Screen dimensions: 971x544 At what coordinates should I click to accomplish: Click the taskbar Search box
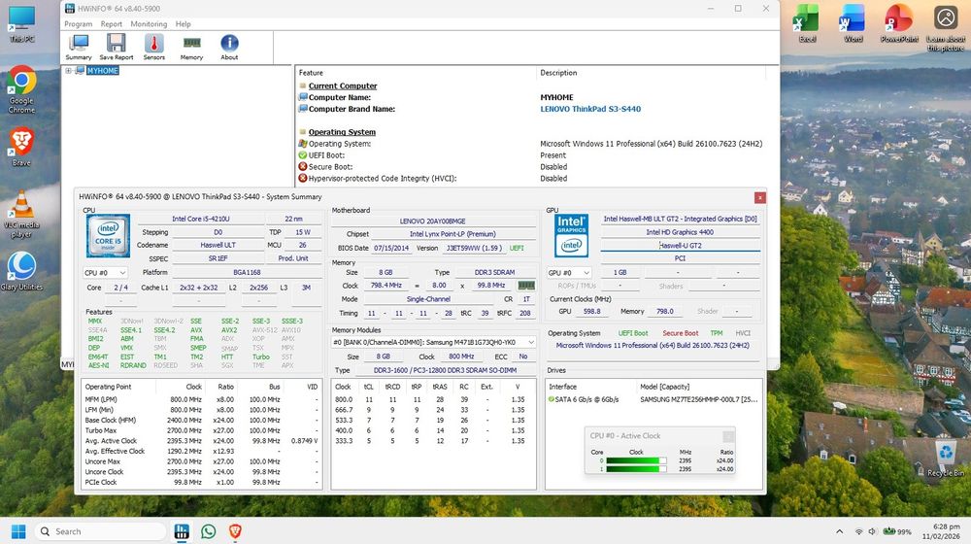pyautogui.click(x=101, y=531)
